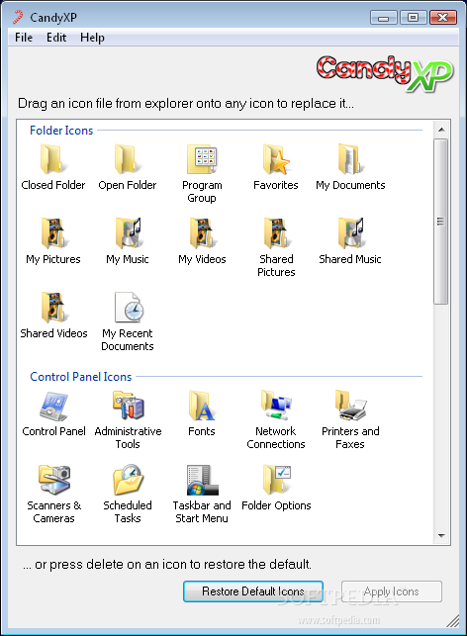Click the CandyXP candy cane title icon
467x636 pixels.
click(x=18, y=17)
